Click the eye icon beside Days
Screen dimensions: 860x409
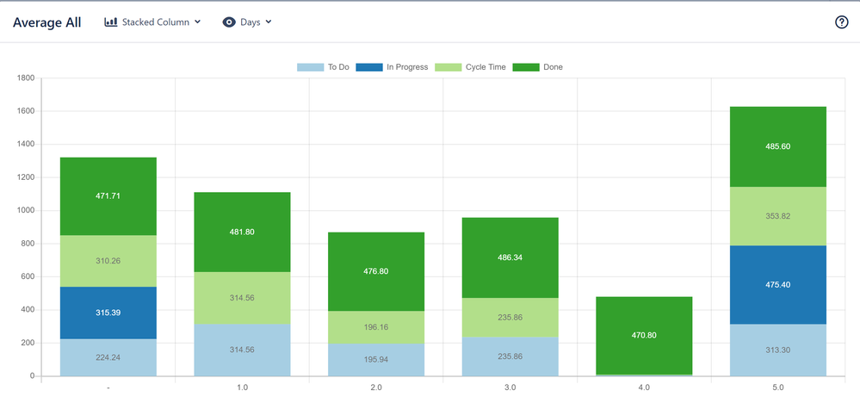[x=229, y=22]
